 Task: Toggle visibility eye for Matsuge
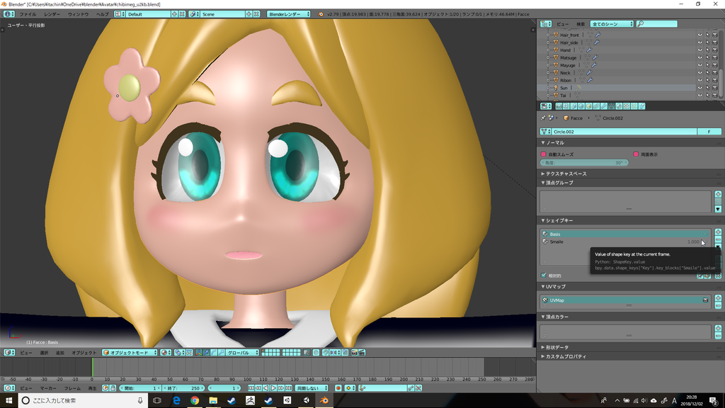[x=700, y=57]
